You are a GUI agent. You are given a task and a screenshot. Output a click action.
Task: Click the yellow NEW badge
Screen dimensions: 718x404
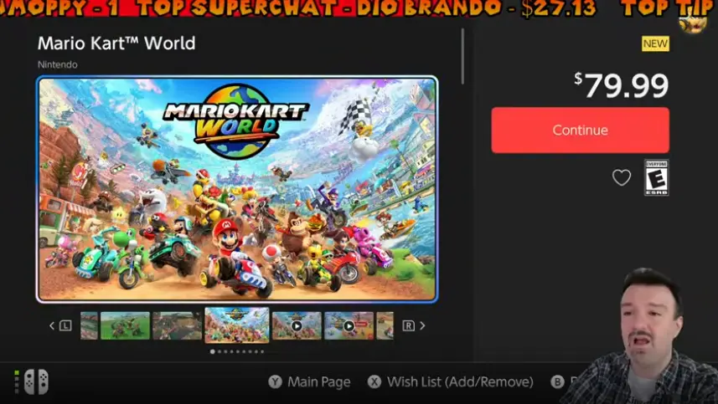[655, 43]
